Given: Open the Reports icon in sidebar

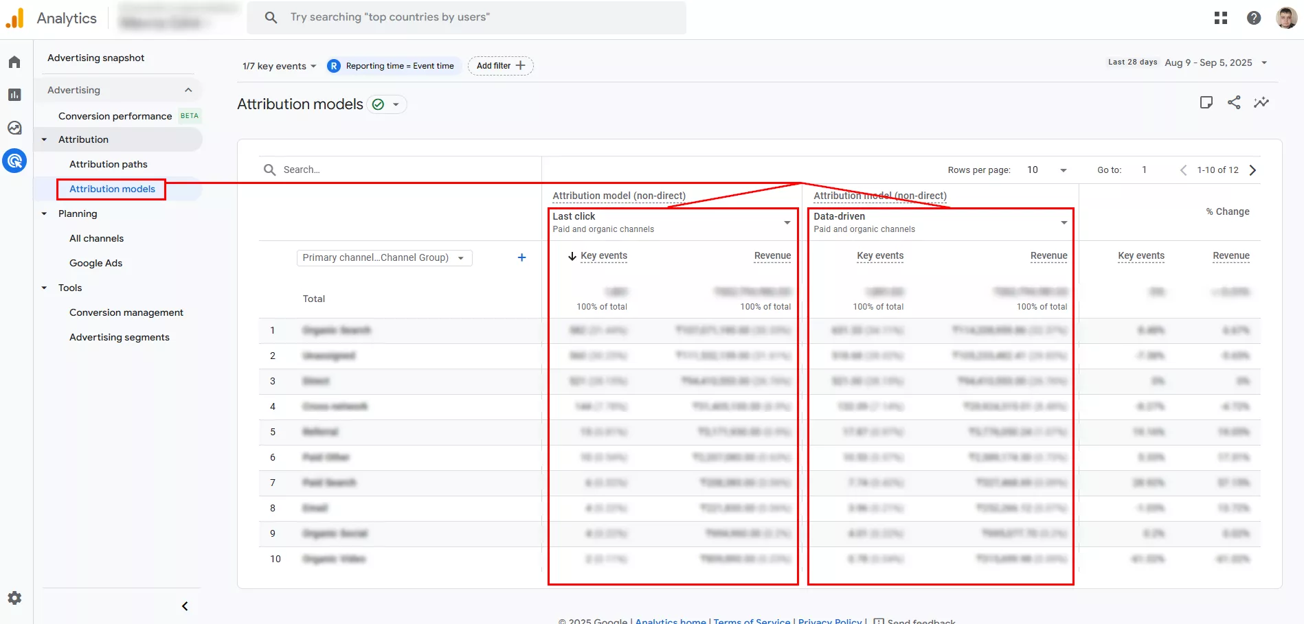Looking at the screenshot, I should pyautogui.click(x=14, y=95).
